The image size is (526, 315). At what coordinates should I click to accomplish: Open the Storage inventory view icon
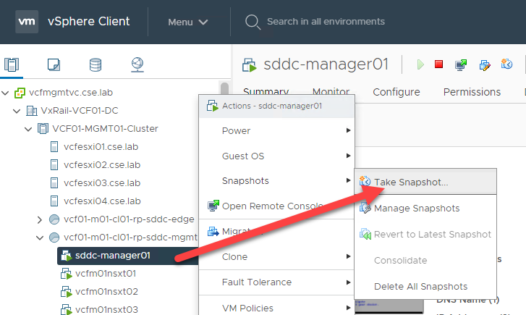pos(95,64)
